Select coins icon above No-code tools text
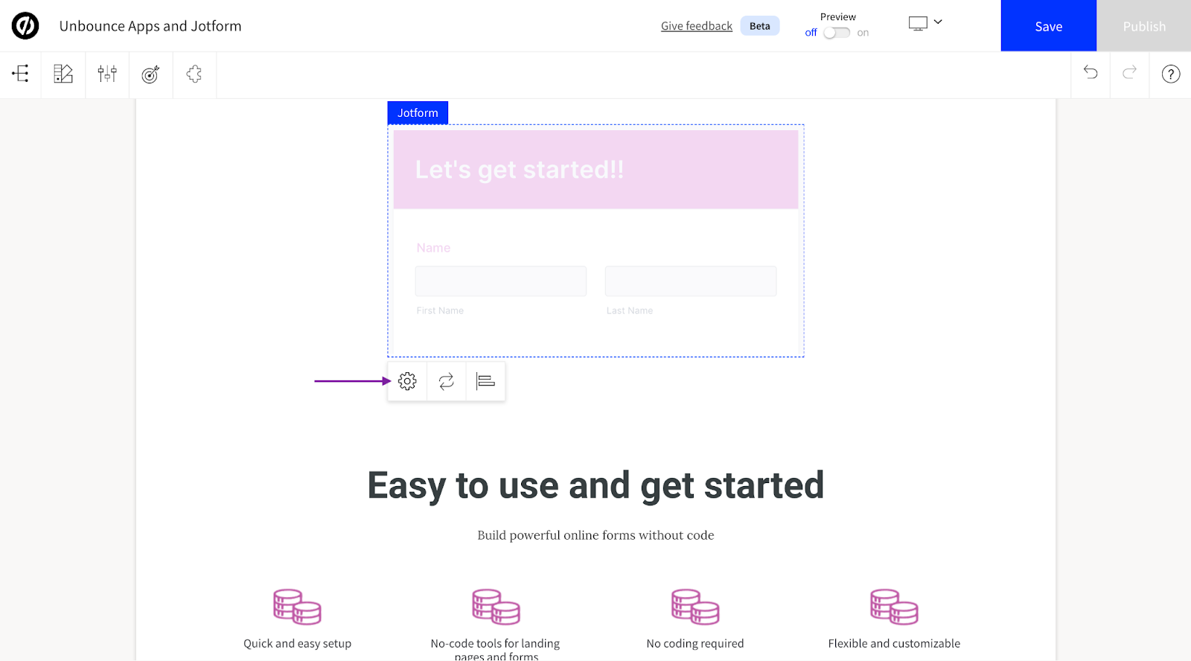 coord(496,607)
